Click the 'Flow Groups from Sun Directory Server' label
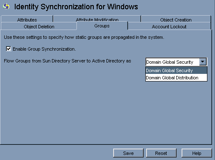The image size is (215, 160). click(68, 61)
